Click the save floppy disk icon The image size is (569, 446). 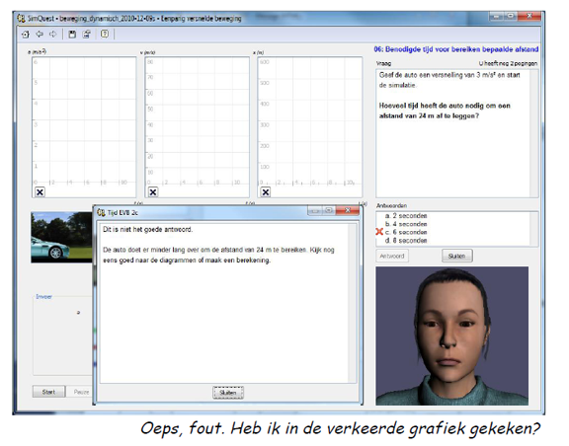pos(72,35)
